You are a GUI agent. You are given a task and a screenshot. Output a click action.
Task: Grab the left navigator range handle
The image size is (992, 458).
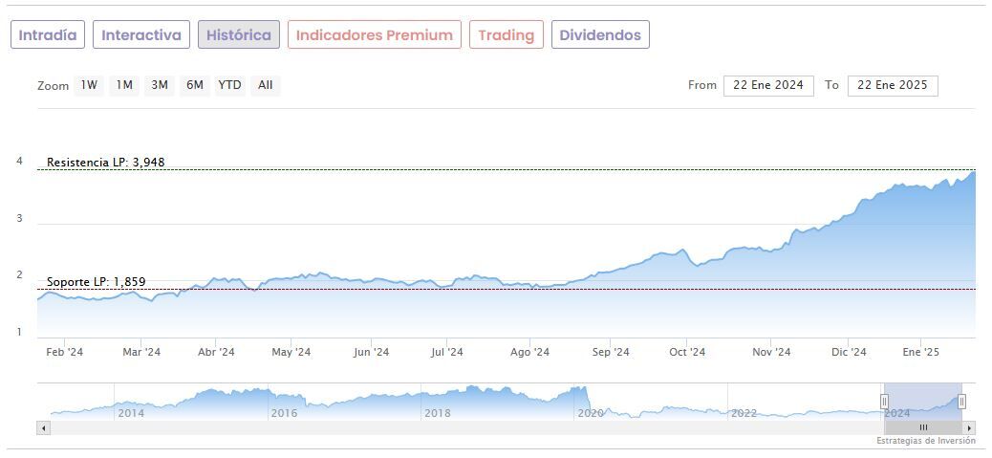(884, 402)
